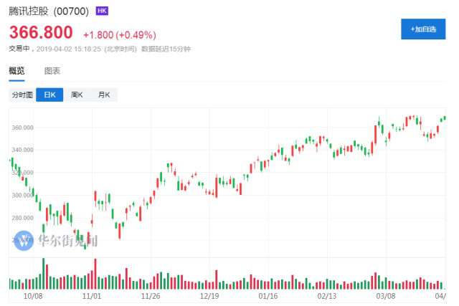
Task: Click the 数据延迟15分钟 delay notice
Action: pyautogui.click(x=166, y=49)
